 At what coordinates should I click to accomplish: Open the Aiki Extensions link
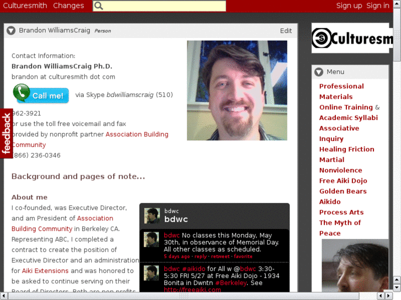click(45, 271)
